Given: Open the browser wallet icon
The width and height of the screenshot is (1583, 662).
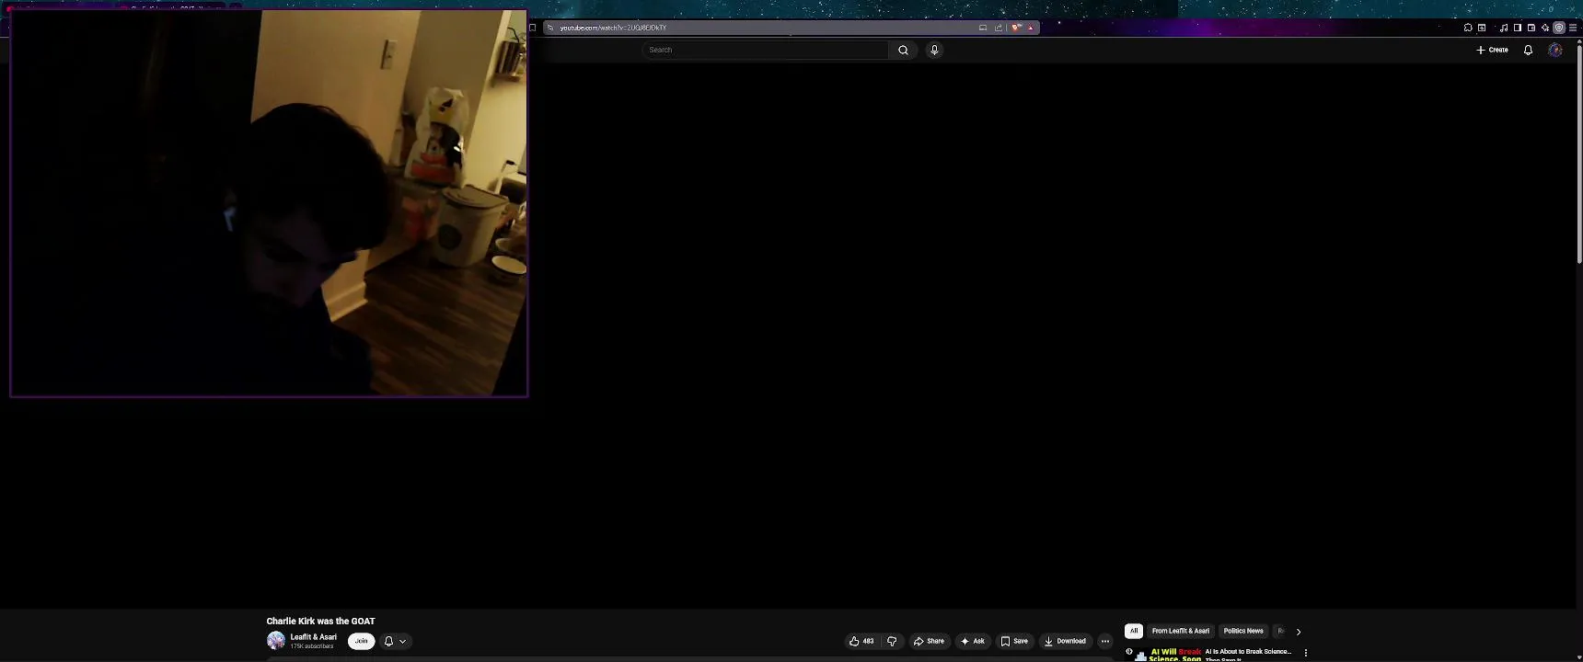Looking at the screenshot, I should coord(1531,28).
